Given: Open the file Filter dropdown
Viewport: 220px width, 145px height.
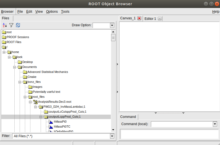Looking at the screenshot, I should [112, 136].
